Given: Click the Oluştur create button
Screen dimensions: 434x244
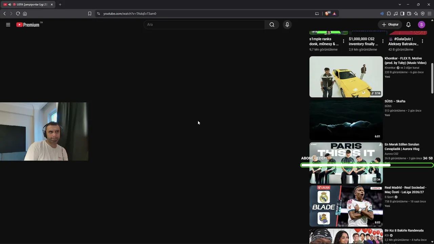Looking at the screenshot, I should click(390, 25).
